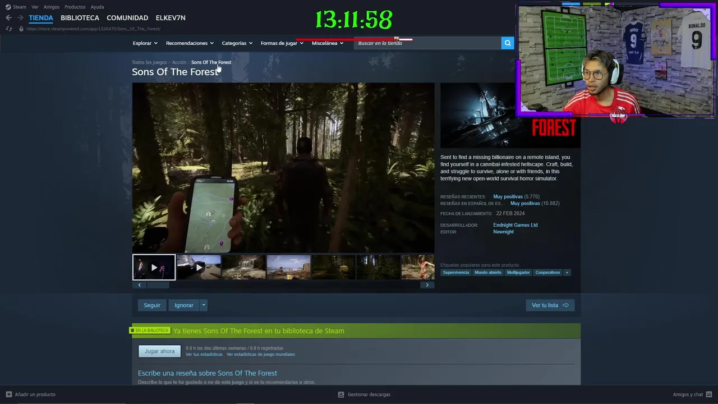Image resolution: width=718 pixels, height=404 pixels.
Task: Click the store search field
Action: pyautogui.click(x=427, y=43)
